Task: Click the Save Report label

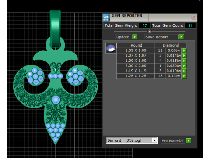Action: (x=157, y=37)
